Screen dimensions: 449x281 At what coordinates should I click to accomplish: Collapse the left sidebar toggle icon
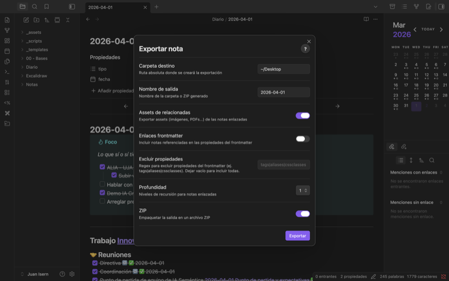tap(72, 7)
